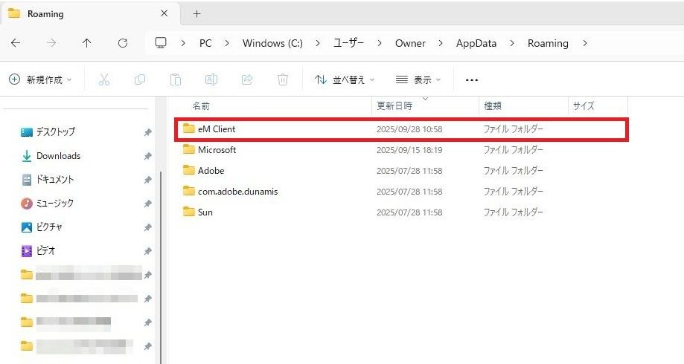684x364 pixels.
Task: Click the 名前 column header
Action: coord(202,106)
